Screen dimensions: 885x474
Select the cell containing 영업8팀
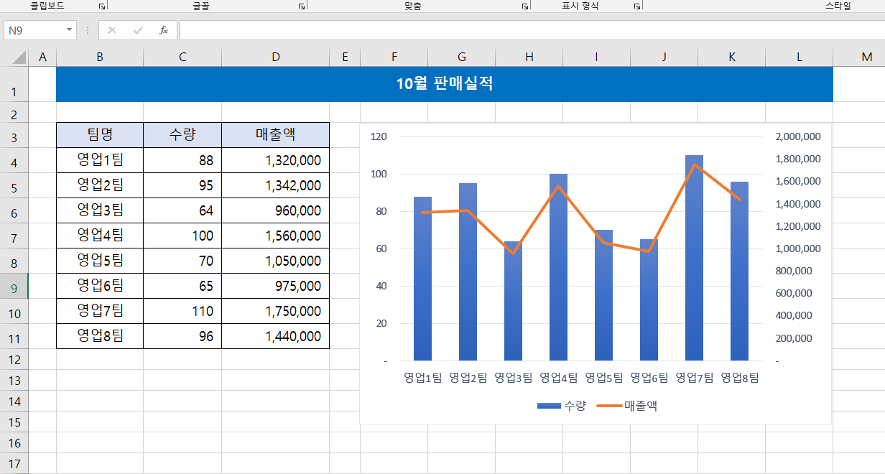100,335
